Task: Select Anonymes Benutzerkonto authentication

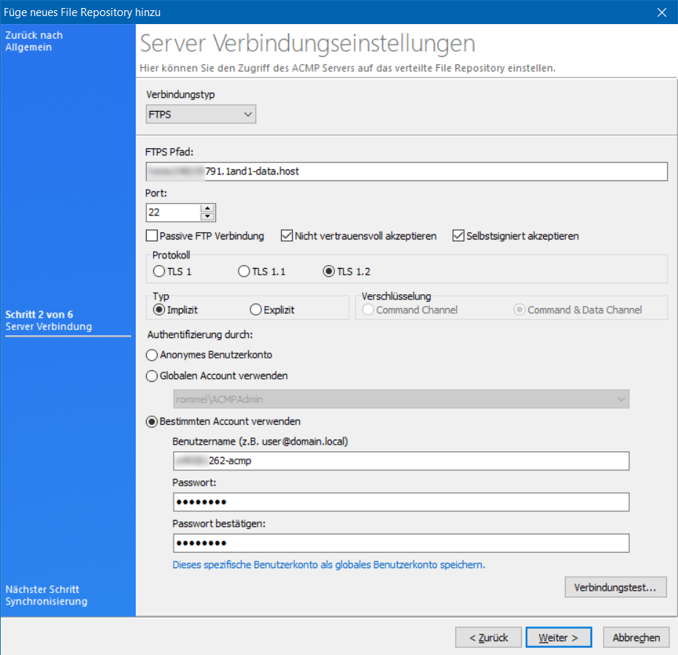Action: [x=152, y=355]
